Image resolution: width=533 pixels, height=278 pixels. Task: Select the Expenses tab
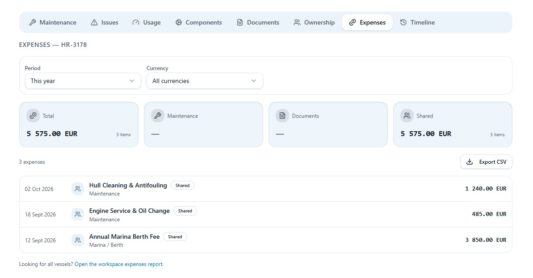click(x=367, y=22)
